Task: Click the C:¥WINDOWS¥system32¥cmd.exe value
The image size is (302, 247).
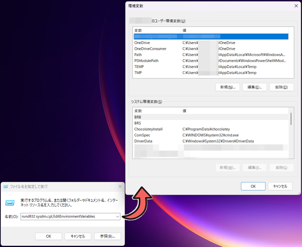Action: click(x=211, y=135)
